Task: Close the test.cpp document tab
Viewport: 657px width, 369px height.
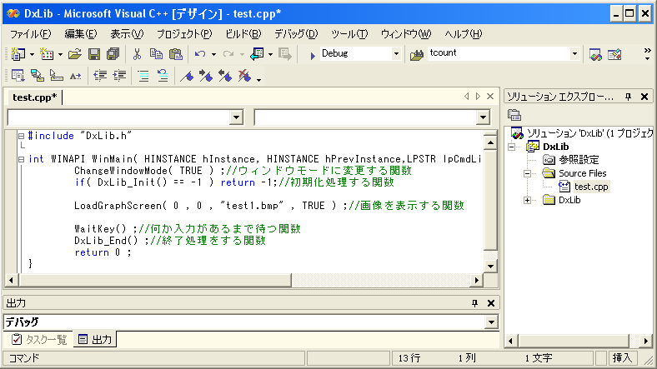Action: pyautogui.click(x=489, y=97)
